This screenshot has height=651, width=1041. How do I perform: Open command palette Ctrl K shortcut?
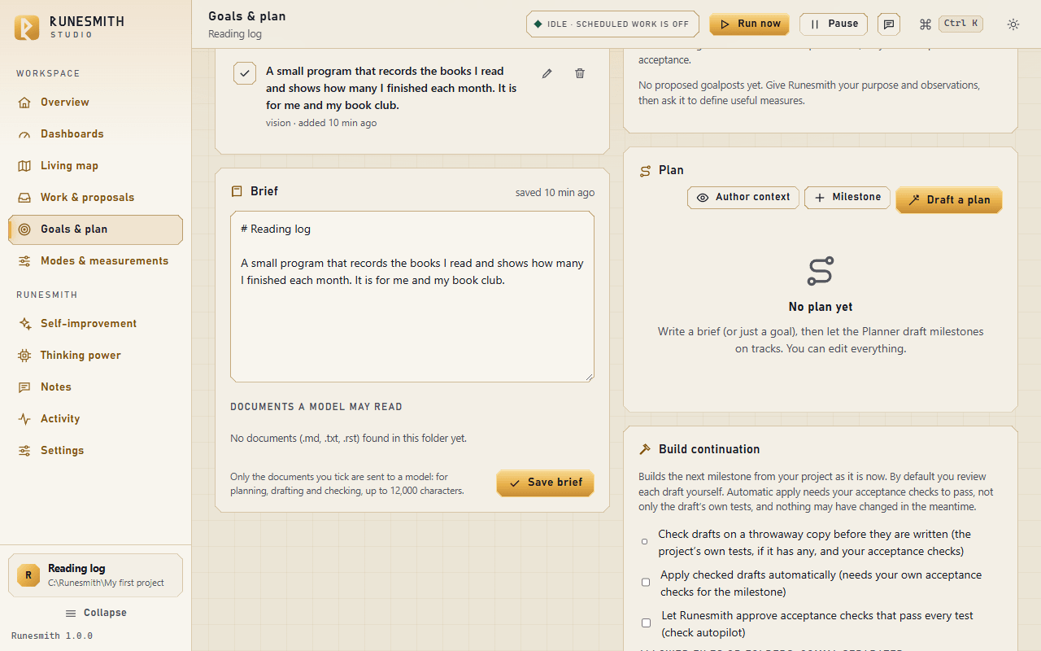pos(951,24)
